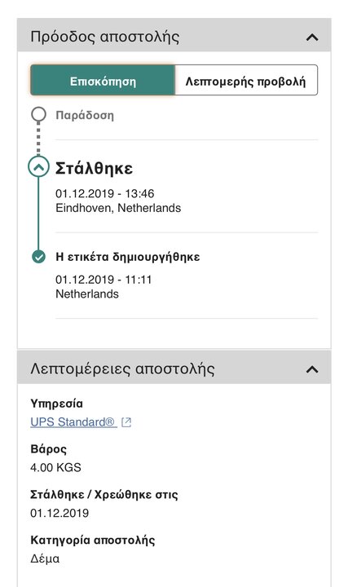Click the empty Παράδοση circle marker
The image size is (348, 587).
38,115
